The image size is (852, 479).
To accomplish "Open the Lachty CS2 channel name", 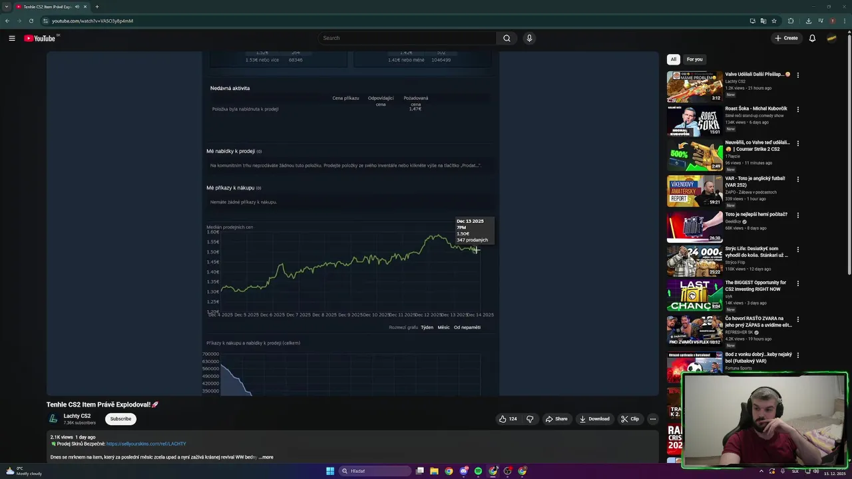I will coord(77,416).
